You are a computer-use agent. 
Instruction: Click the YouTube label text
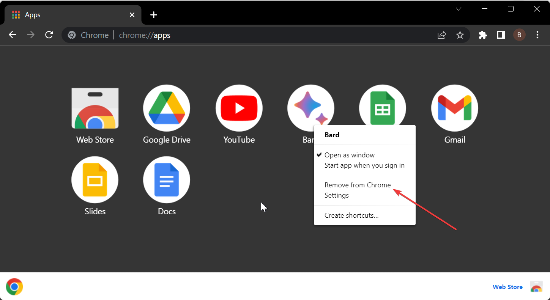click(239, 140)
